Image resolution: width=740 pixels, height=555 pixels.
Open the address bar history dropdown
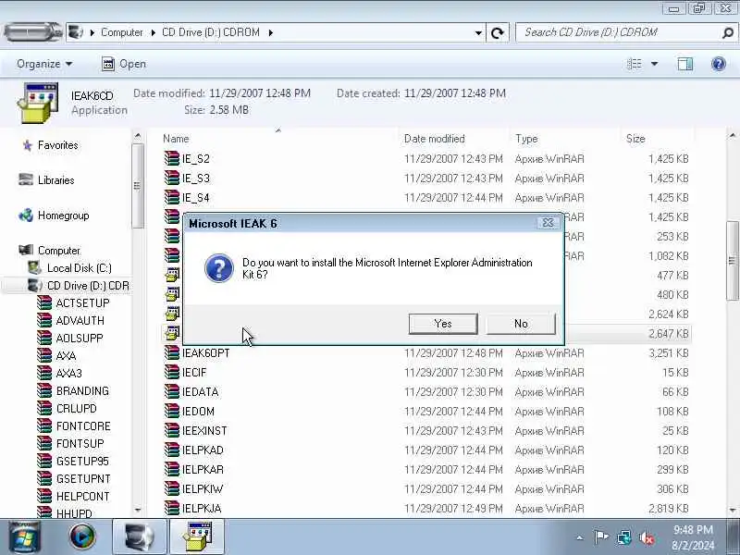pyautogui.click(x=478, y=32)
